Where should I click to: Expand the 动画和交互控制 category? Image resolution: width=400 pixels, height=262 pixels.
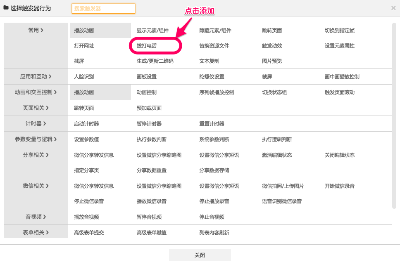(36, 92)
